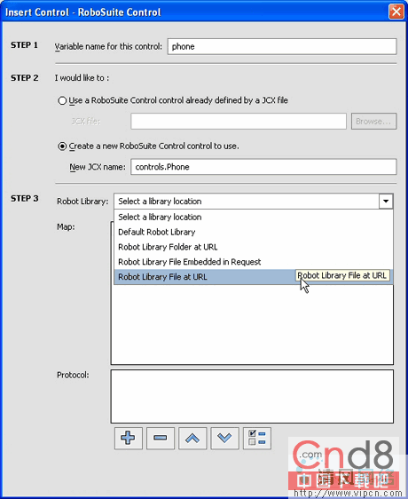Choose 'Select a library location' list option
The height and width of the screenshot is (499, 408).
[x=254, y=217]
